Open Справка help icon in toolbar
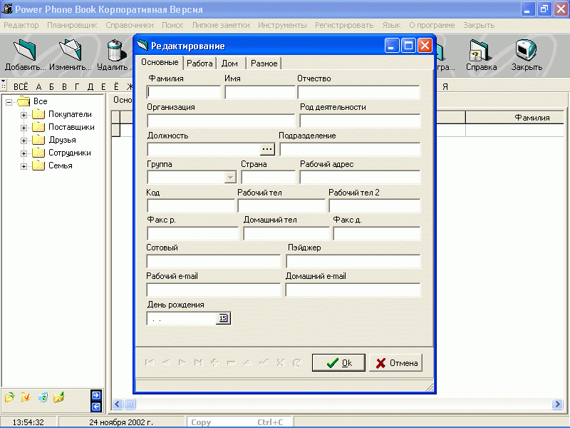The image size is (570, 428). tap(480, 50)
